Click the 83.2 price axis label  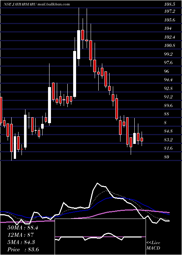pos(169,140)
